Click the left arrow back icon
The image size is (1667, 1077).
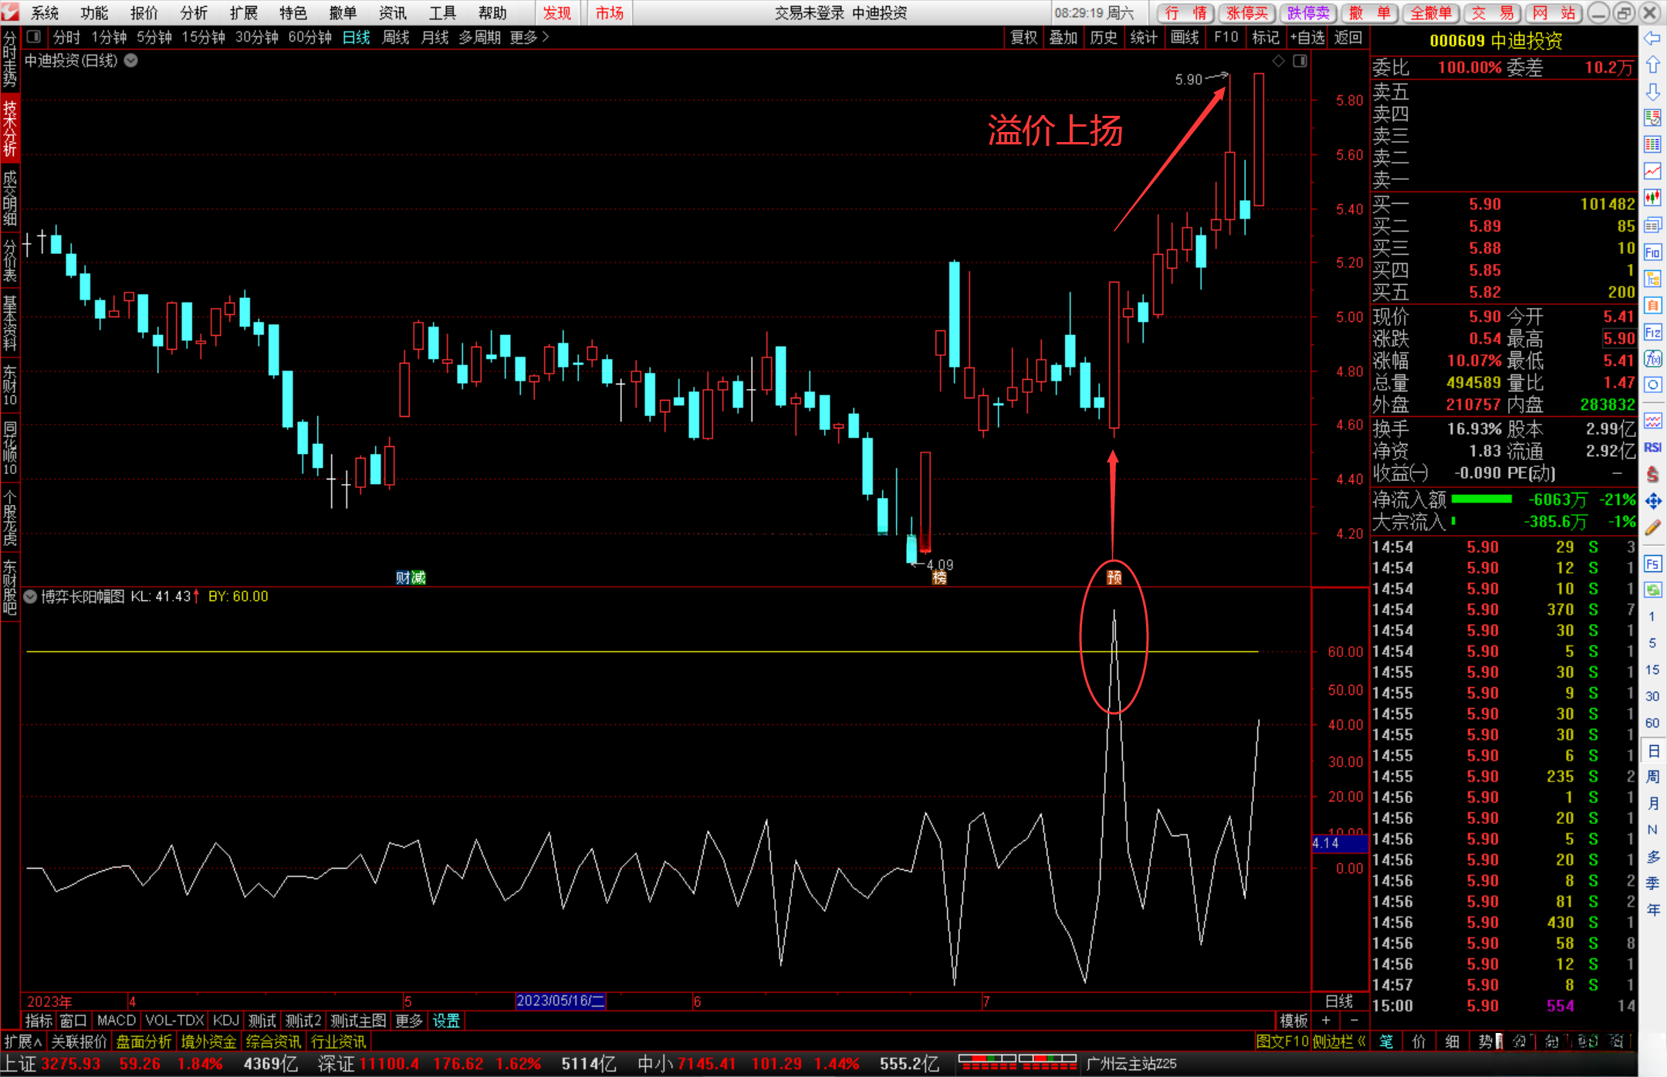coord(1652,39)
